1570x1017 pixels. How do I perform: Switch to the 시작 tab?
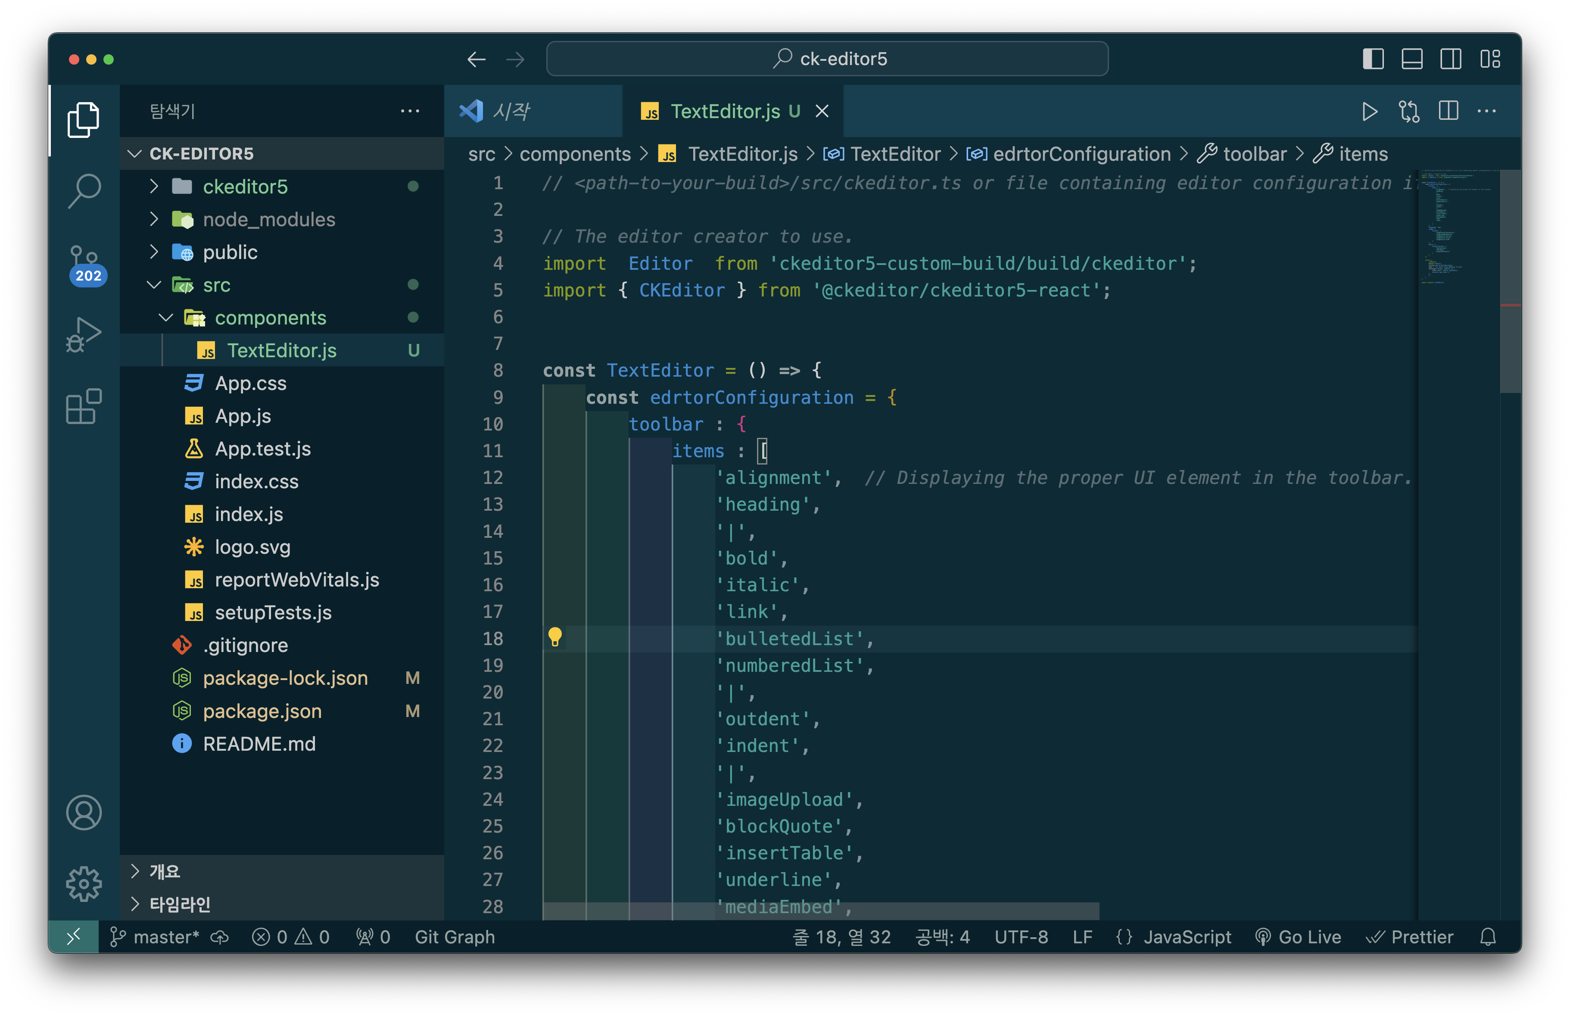511,112
